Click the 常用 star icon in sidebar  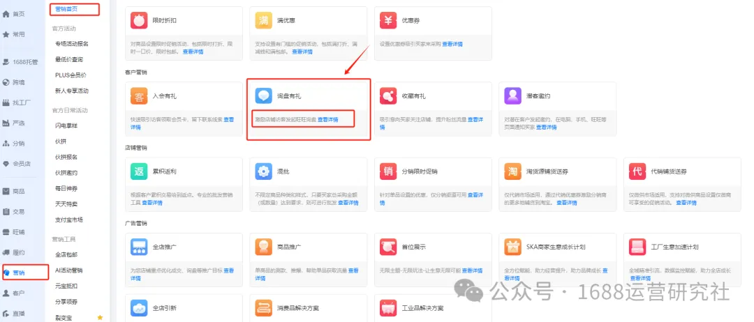pyautogui.click(x=6, y=35)
